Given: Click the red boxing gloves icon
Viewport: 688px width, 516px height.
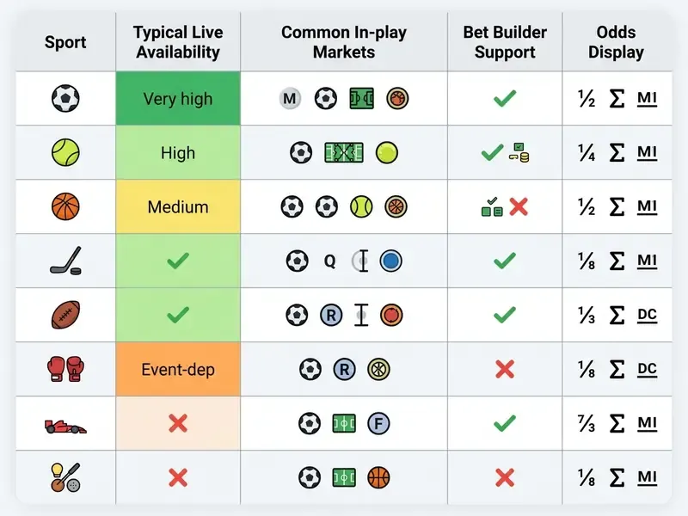Looking at the screenshot, I should click(x=65, y=369).
